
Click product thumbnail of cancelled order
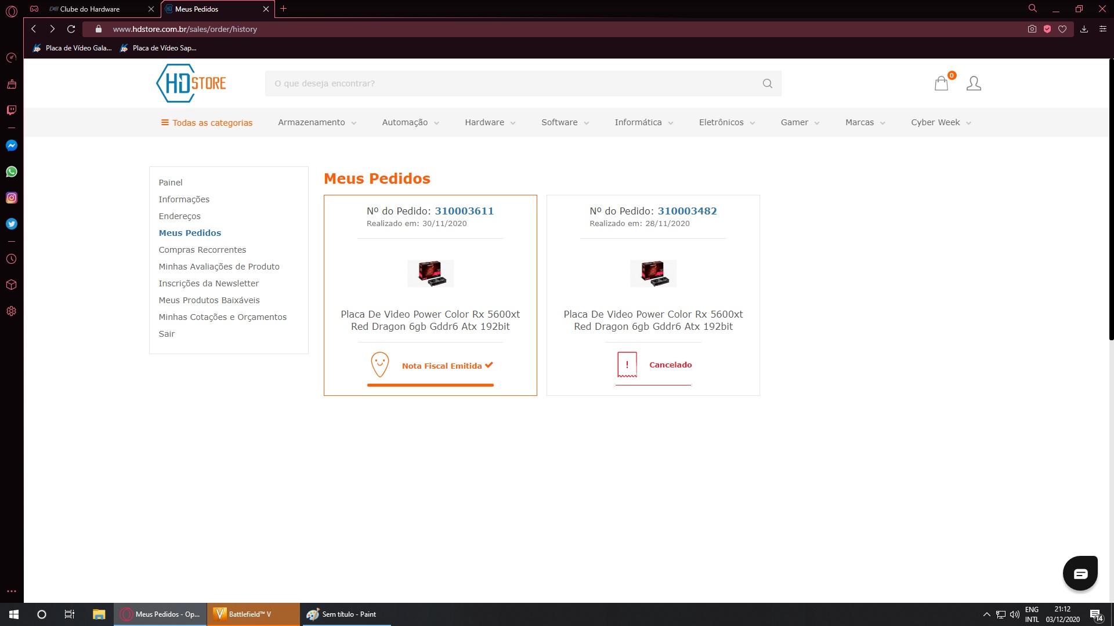coord(653,274)
